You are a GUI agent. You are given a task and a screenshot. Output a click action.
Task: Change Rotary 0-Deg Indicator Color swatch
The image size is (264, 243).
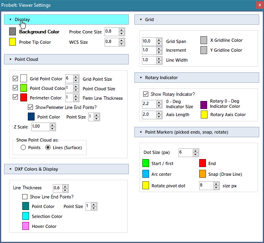tap(204, 105)
